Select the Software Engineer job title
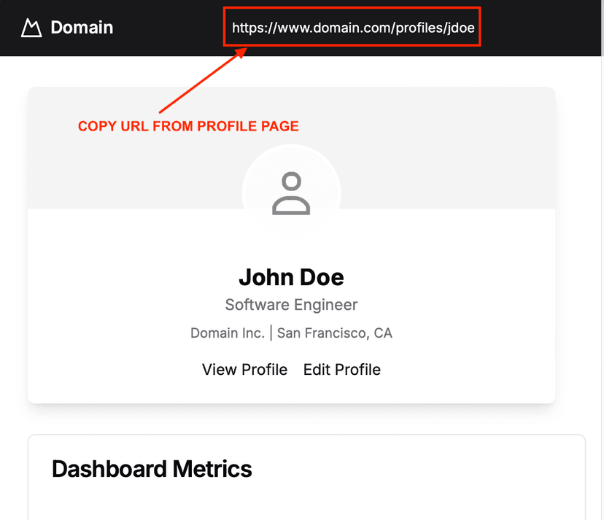Viewport: 604px width, 520px height. pyautogui.click(x=291, y=305)
